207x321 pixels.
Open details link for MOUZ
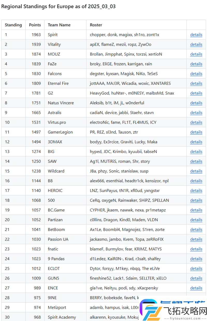tap(196, 54)
